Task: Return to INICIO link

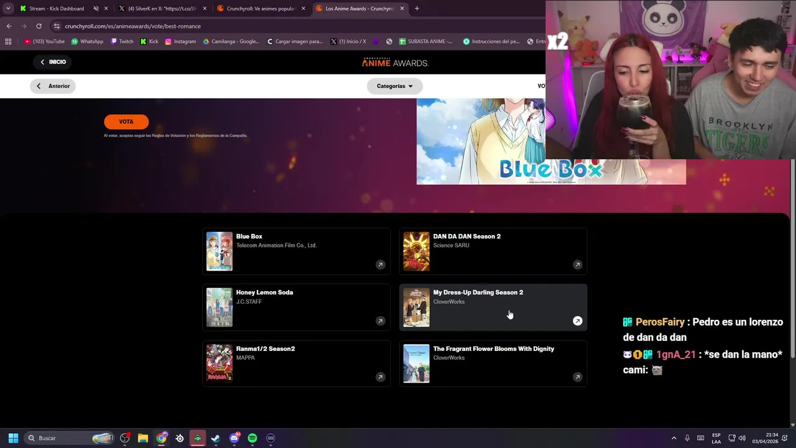Action: (x=53, y=62)
